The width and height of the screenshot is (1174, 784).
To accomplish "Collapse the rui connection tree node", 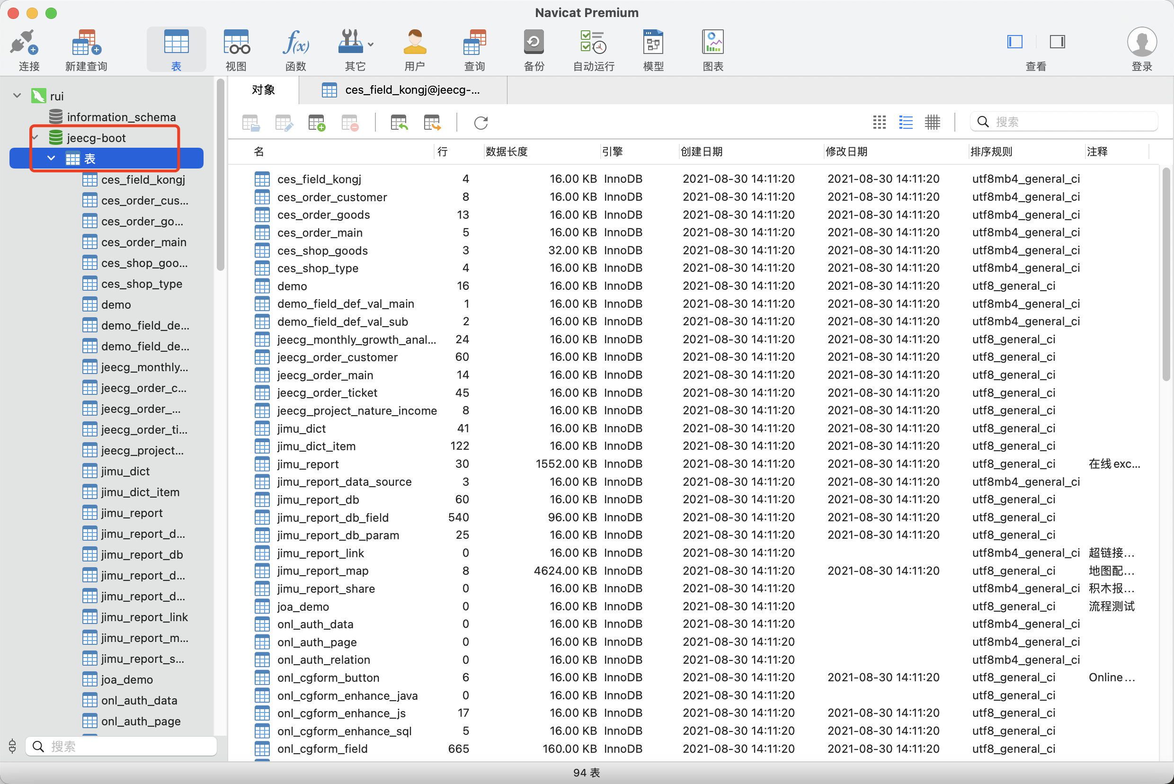I will tap(18, 96).
